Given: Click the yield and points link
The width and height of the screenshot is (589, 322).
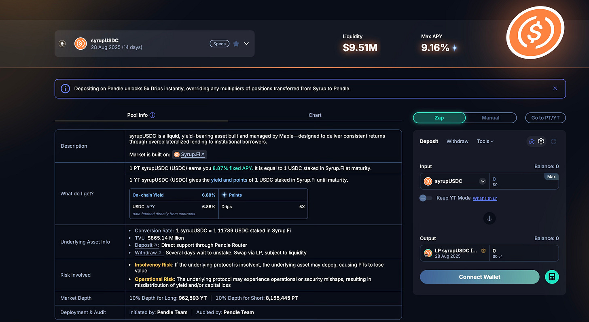Looking at the screenshot, I should [229, 180].
